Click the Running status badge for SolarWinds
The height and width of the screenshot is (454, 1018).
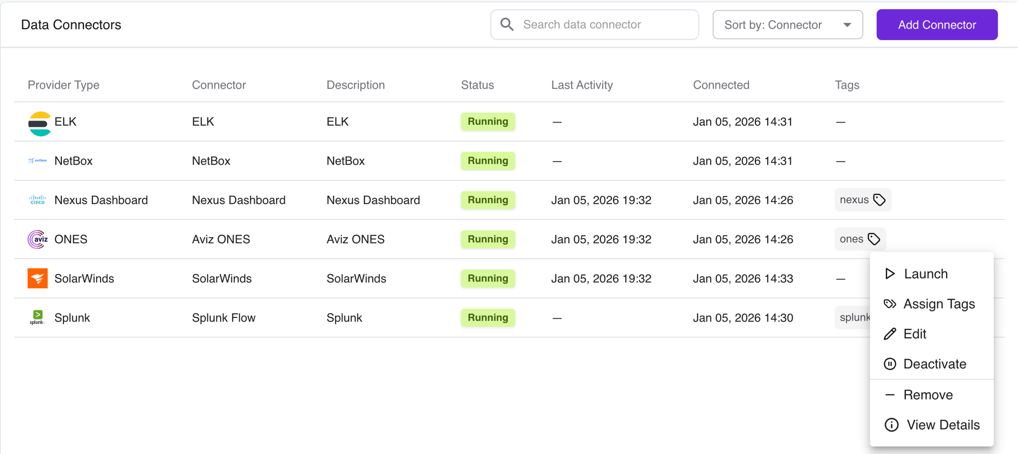tap(488, 278)
